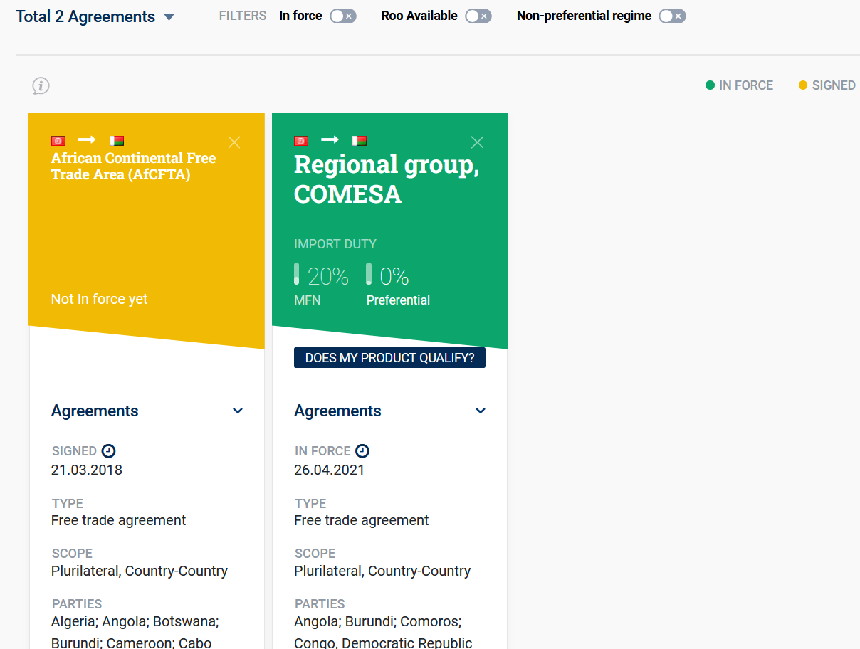Viewport: 860px width, 649px height.
Task: Click the Tunisia flag on the AfCFTA card
Action: [x=58, y=141]
